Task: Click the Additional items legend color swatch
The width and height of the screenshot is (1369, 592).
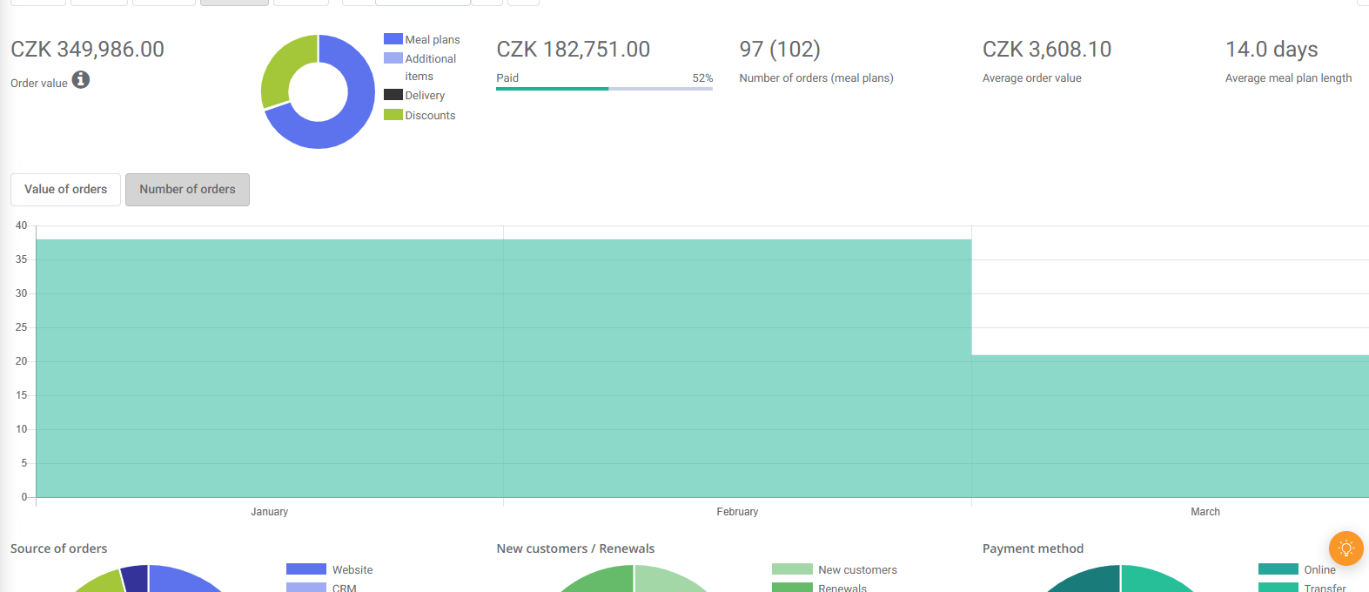Action: pos(393,58)
